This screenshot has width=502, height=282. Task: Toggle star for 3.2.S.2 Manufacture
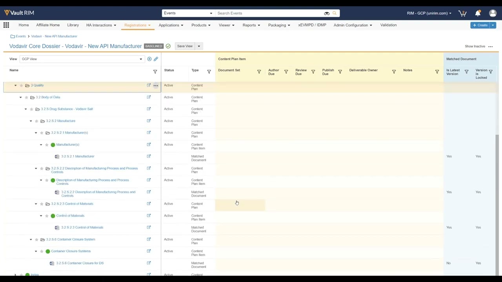36,121
